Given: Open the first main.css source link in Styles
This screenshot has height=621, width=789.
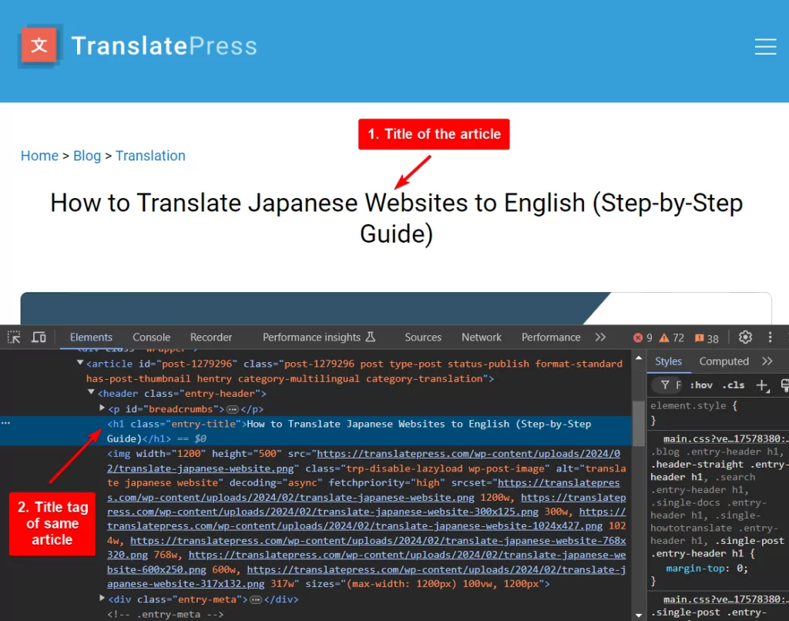Looking at the screenshot, I should [726, 438].
